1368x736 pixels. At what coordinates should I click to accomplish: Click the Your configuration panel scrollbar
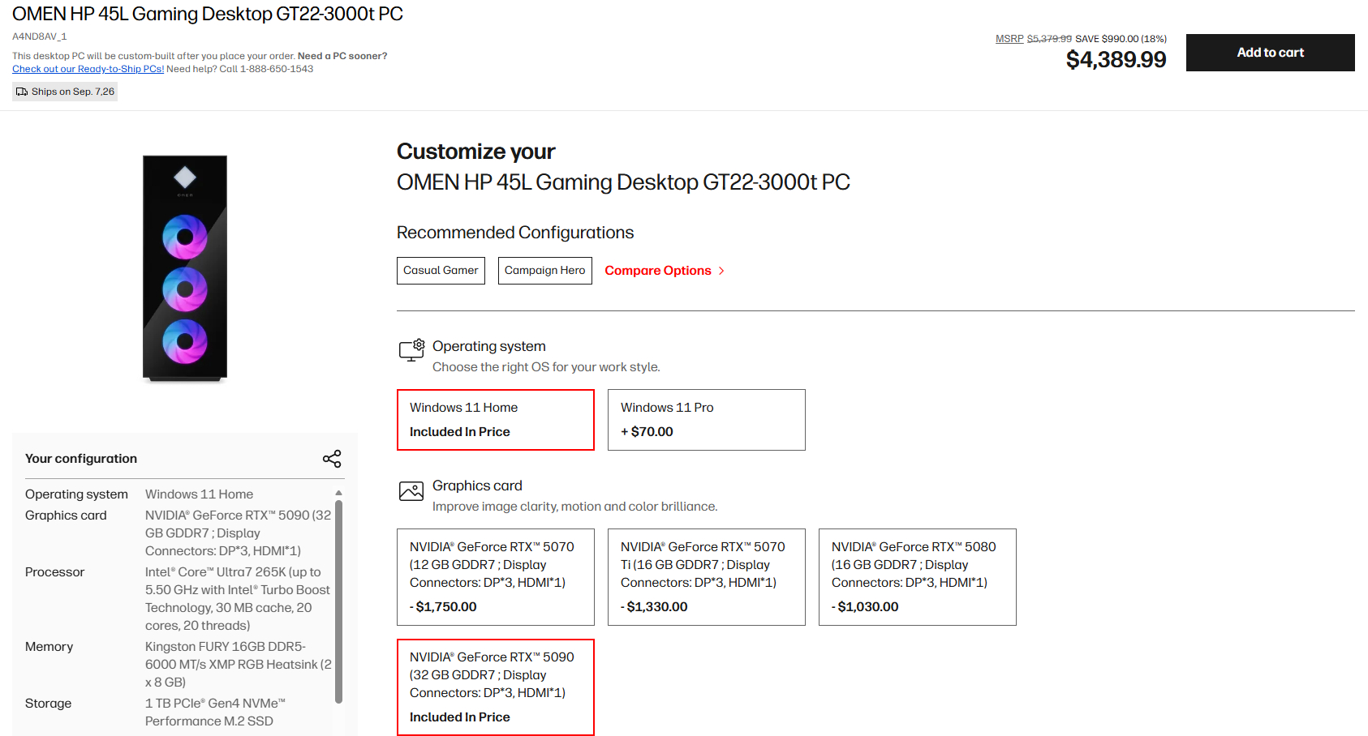point(338,601)
